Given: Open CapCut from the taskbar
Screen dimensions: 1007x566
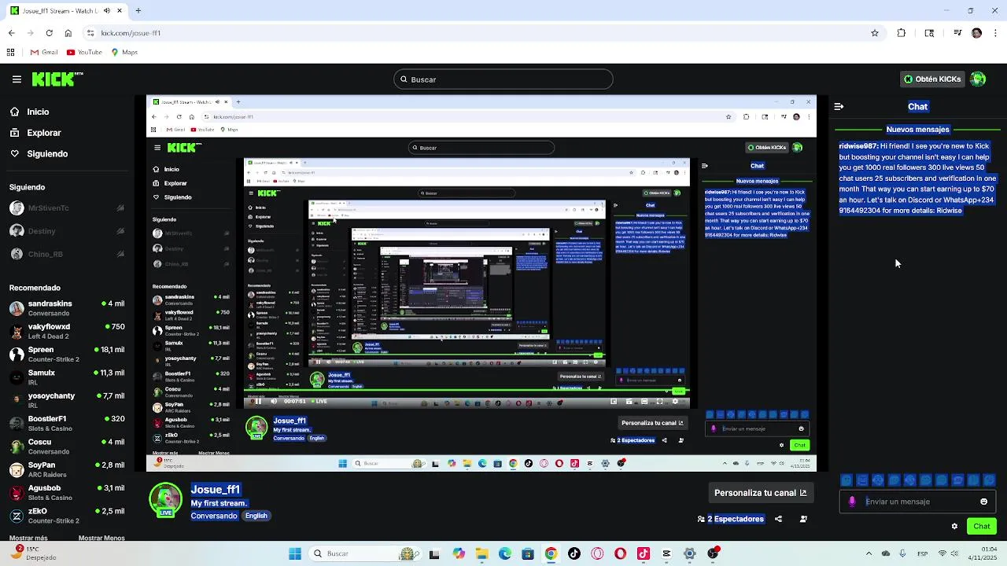Looking at the screenshot, I should (x=666, y=553).
